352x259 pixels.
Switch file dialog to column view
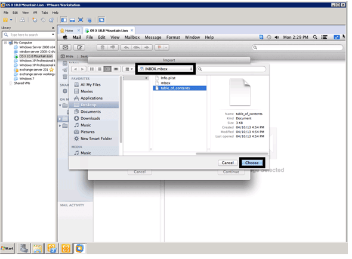tap(107, 69)
